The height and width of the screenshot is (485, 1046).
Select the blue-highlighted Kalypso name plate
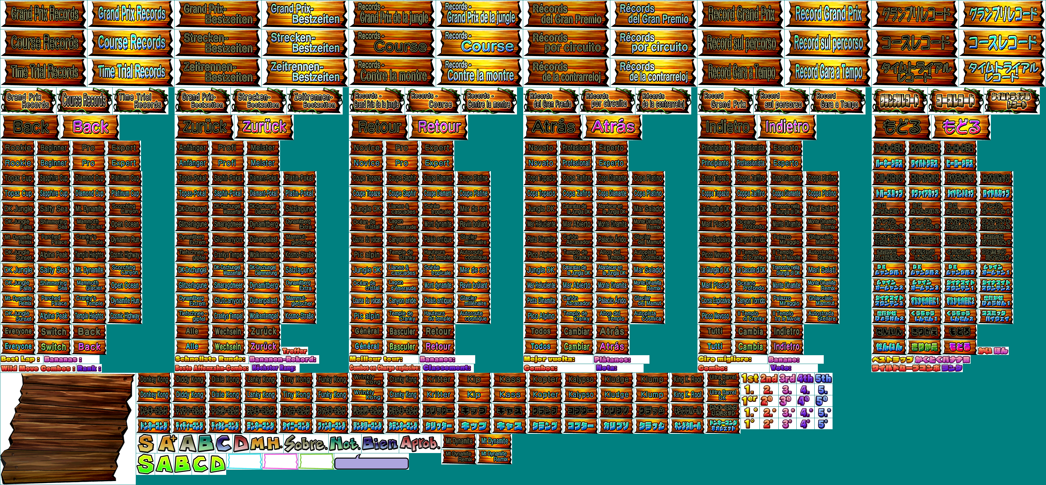coord(581,395)
